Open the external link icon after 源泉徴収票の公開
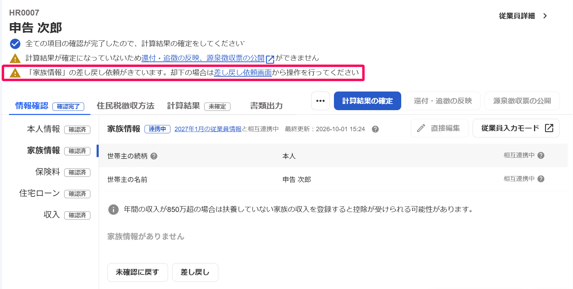The height and width of the screenshot is (289, 573). point(270,59)
